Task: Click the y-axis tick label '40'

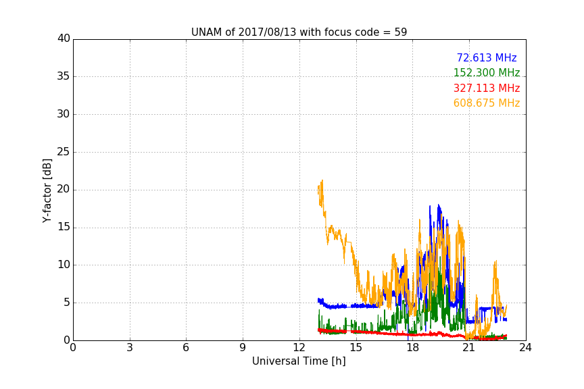Action: coord(64,38)
